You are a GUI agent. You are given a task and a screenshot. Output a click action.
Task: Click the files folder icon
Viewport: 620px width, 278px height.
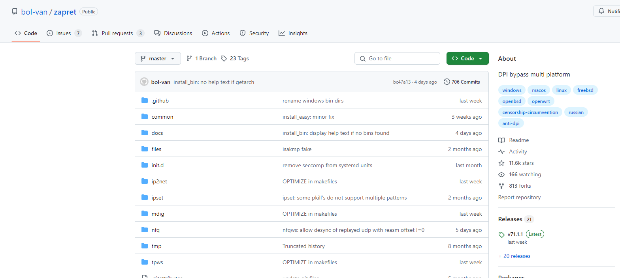click(145, 149)
